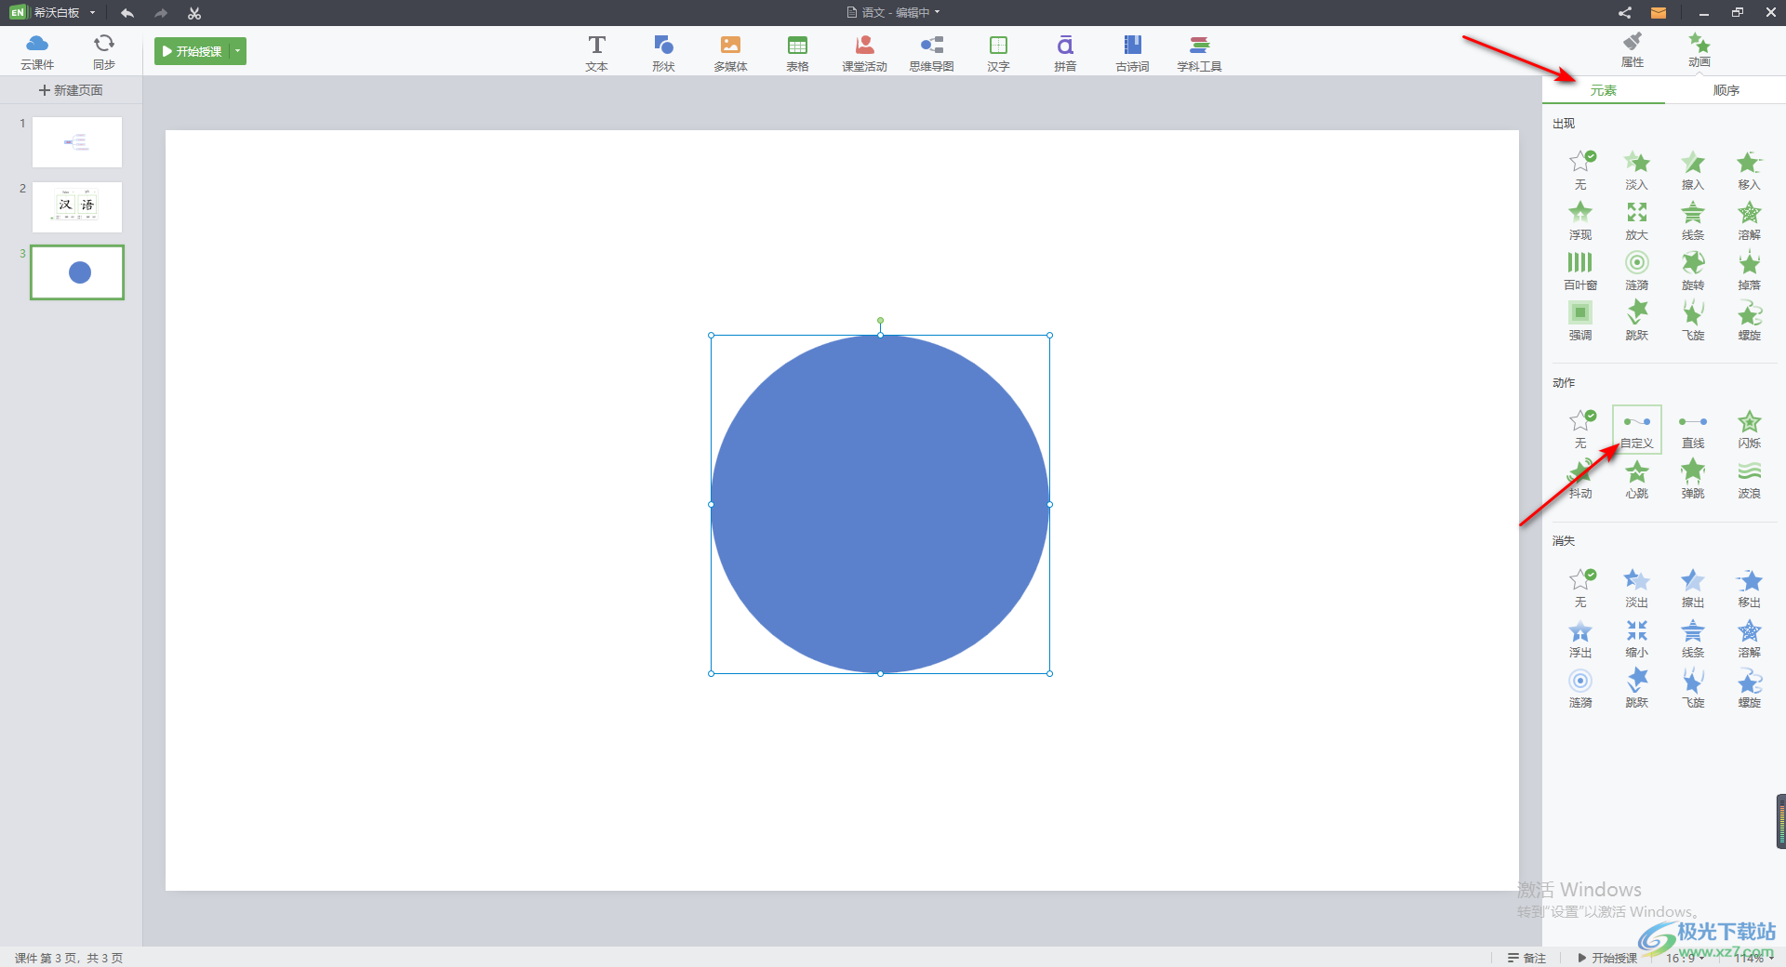Screen dimensions: 1786x967
Task: Apply the 淡出 exit animation
Action: (1636, 589)
